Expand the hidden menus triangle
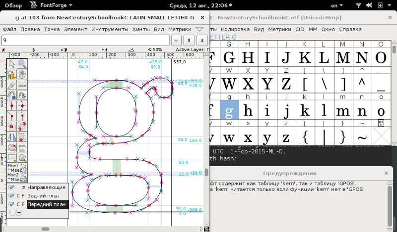The image size is (397, 232). pyautogui.click(x=200, y=29)
